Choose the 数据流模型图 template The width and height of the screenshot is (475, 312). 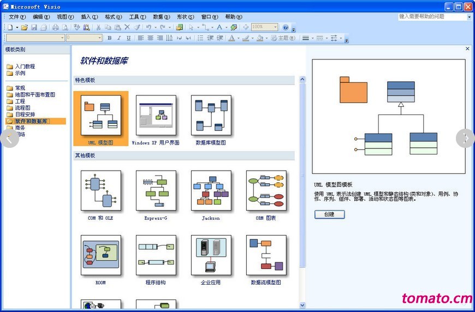pyautogui.click(x=266, y=260)
